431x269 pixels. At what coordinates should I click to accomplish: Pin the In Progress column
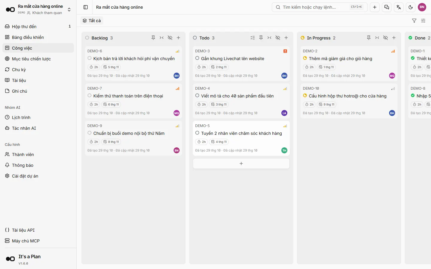pyautogui.click(x=369, y=38)
